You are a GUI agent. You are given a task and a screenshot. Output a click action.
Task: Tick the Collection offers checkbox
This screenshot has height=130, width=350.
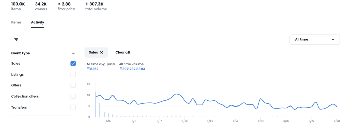click(x=73, y=96)
